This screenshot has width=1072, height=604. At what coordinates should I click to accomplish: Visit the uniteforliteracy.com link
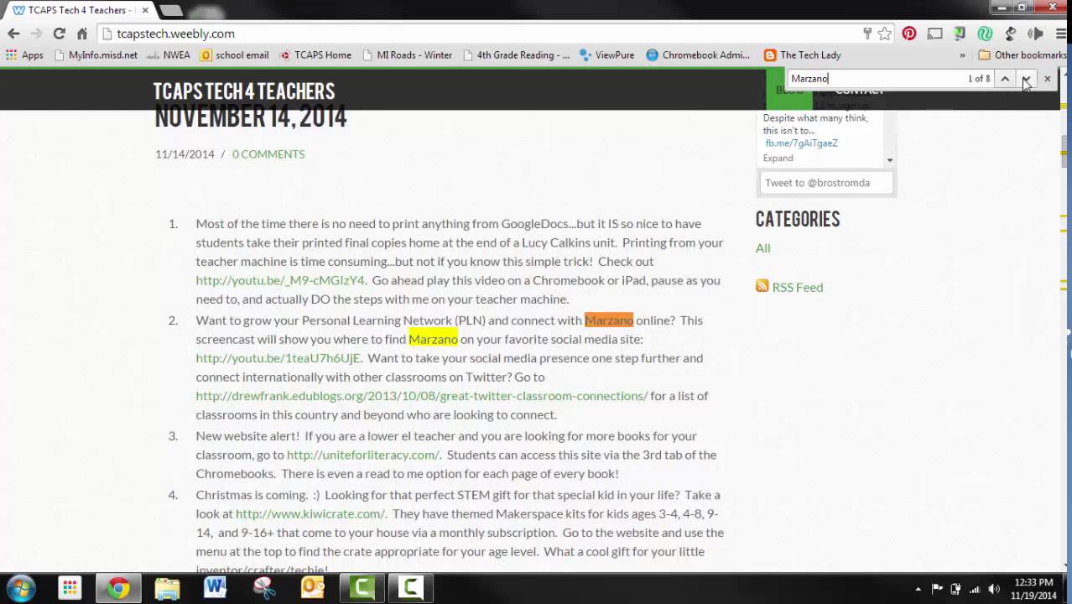click(x=363, y=455)
